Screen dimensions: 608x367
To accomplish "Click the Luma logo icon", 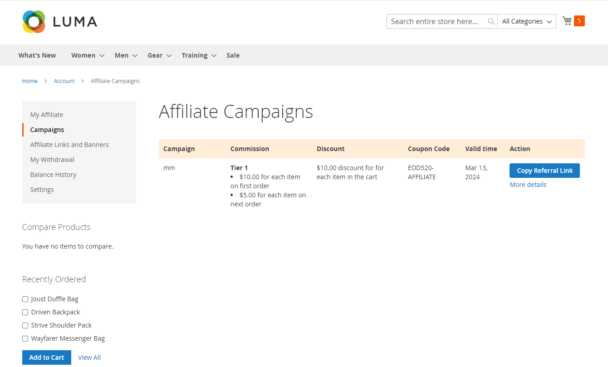I will click(34, 22).
